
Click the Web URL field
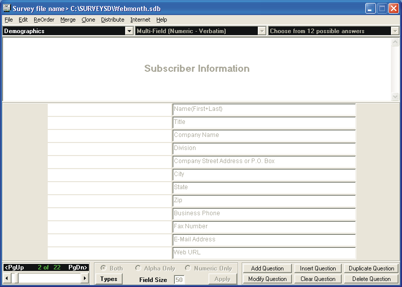264,253
